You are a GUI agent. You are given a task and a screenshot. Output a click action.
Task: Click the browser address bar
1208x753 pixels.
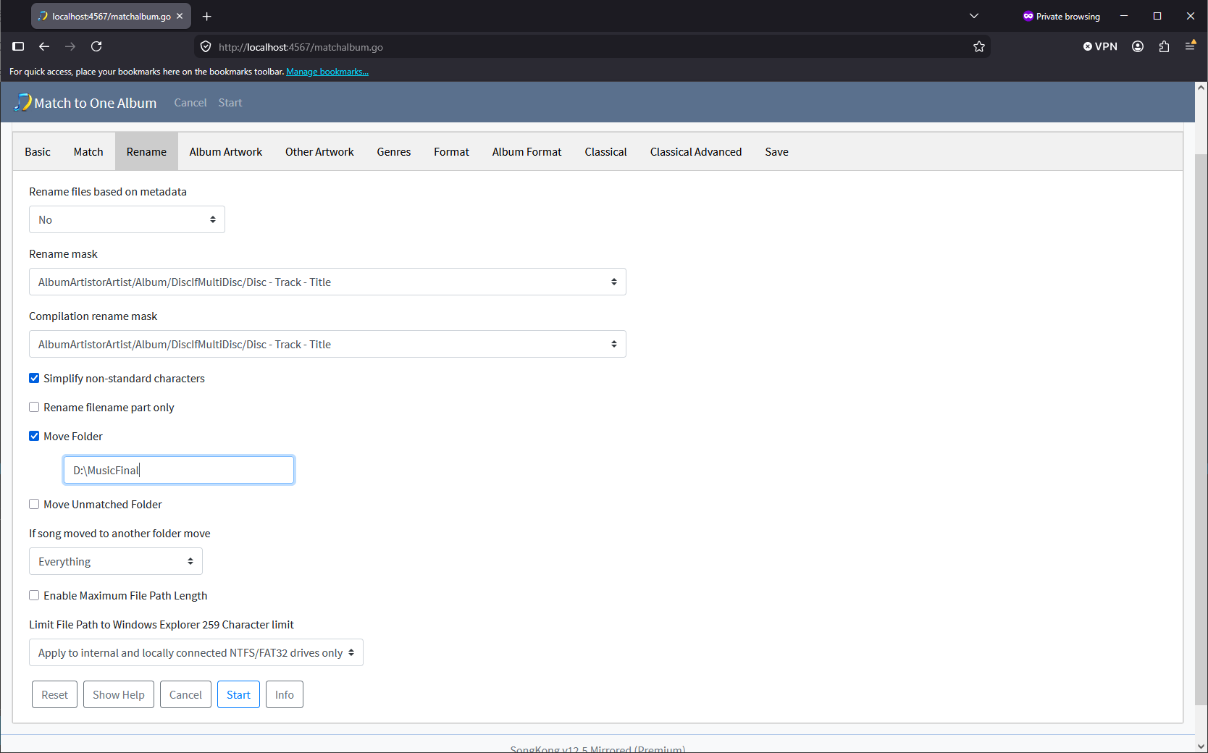(592, 46)
